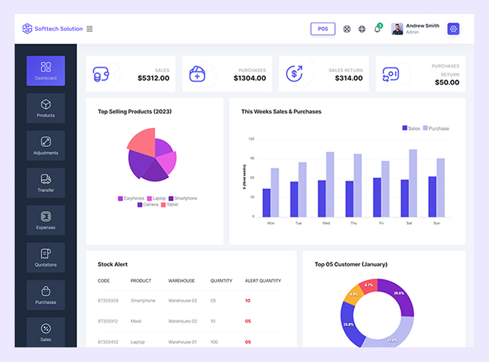The width and height of the screenshot is (489, 362).
Task: Open the globe language selector
Action: pyautogui.click(x=362, y=29)
